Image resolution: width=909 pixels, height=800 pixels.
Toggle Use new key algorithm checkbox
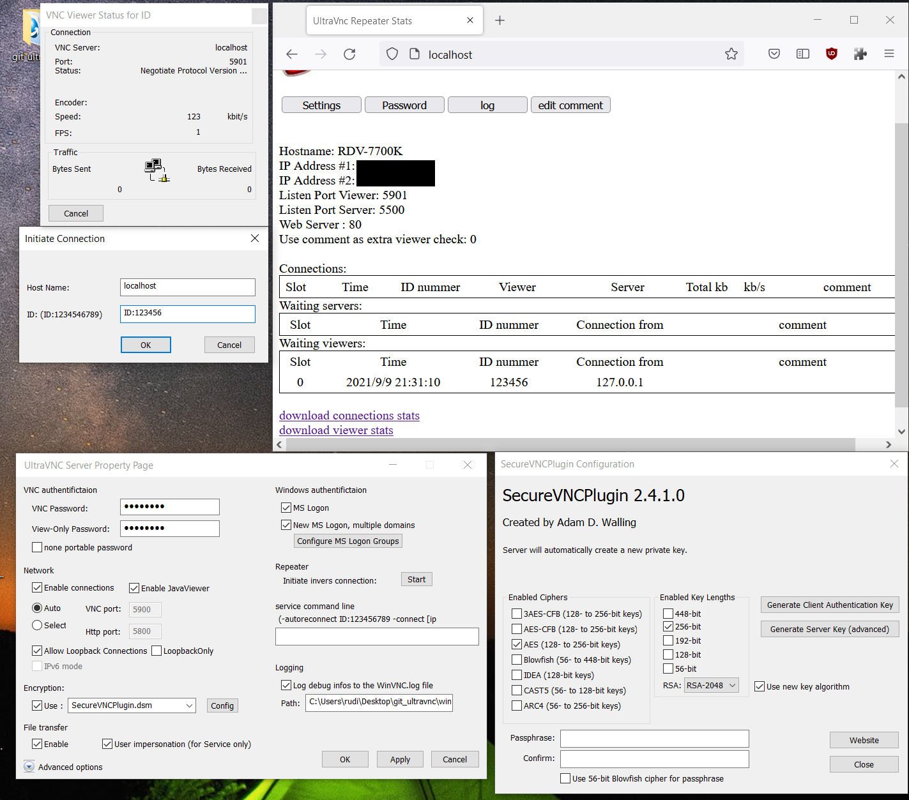pos(760,686)
